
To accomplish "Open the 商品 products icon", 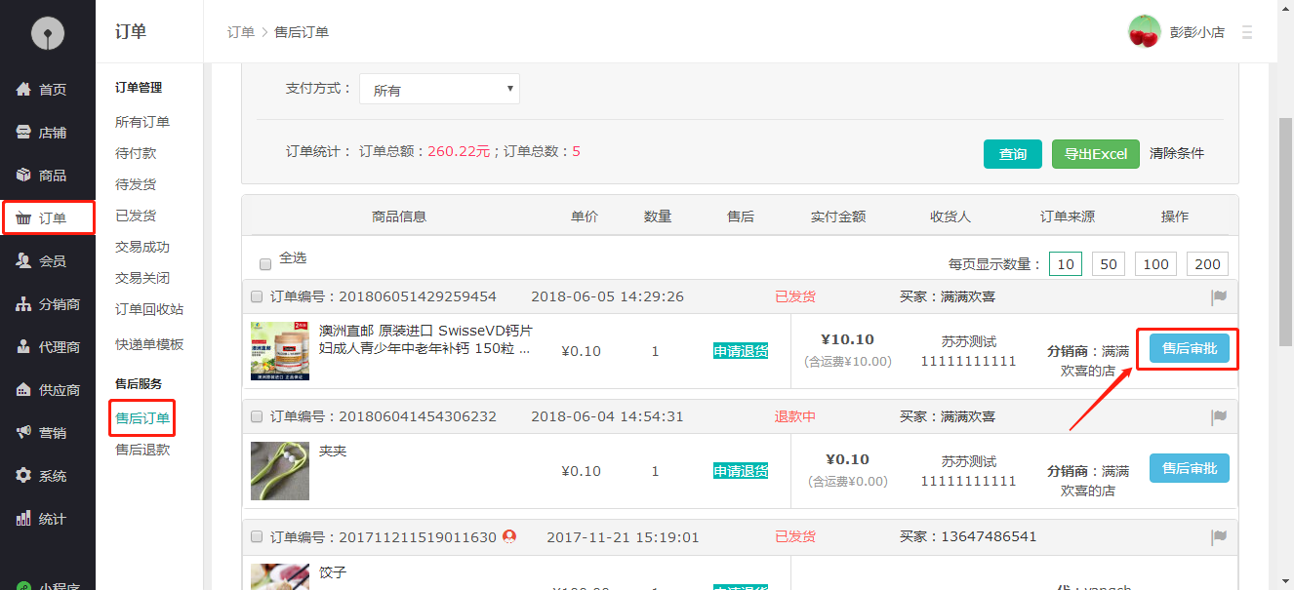I will [23, 175].
